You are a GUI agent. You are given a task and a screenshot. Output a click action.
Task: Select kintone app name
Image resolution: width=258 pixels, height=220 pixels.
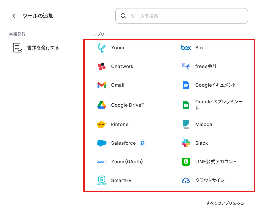click(120, 124)
